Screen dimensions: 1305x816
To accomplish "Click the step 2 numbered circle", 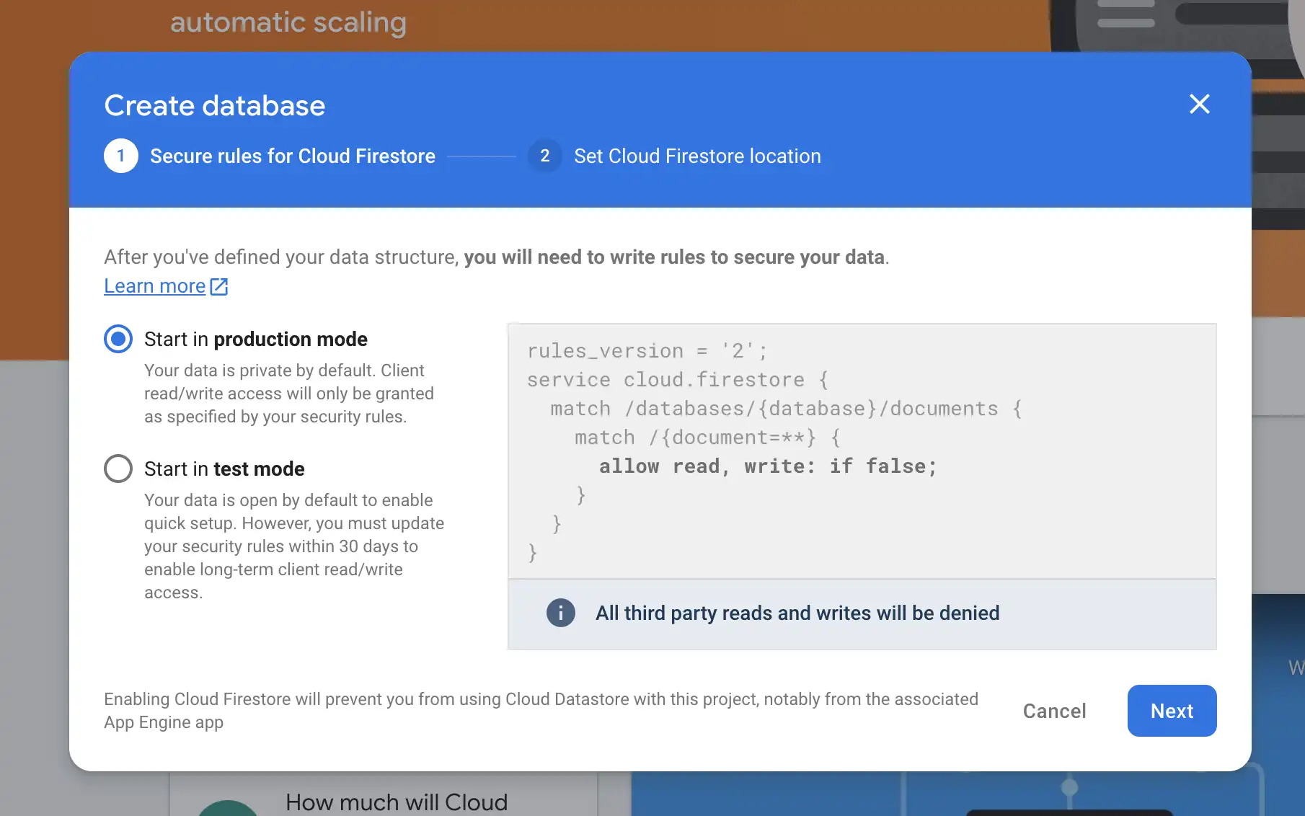I will point(545,156).
